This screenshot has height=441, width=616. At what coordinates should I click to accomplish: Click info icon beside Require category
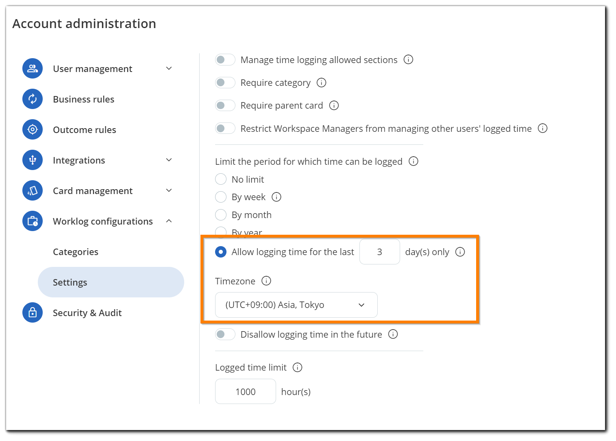click(x=321, y=83)
